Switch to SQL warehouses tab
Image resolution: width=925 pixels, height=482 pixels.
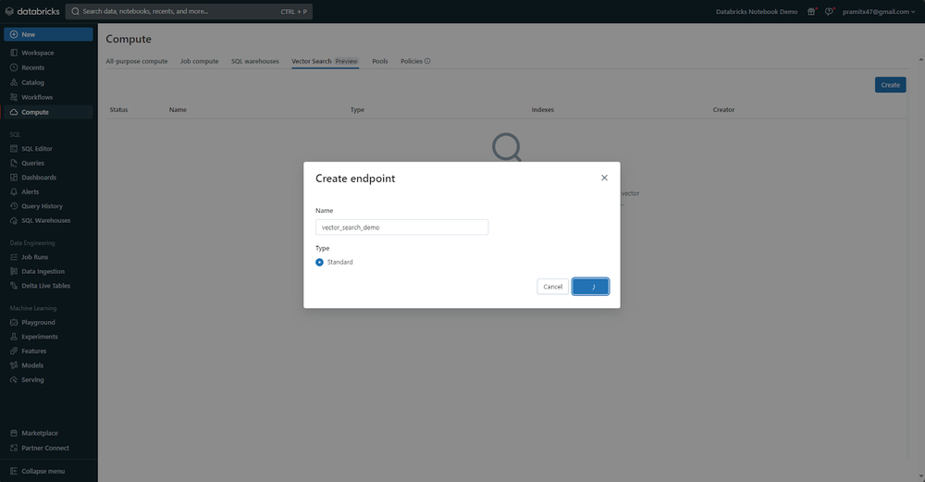click(x=255, y=61)
